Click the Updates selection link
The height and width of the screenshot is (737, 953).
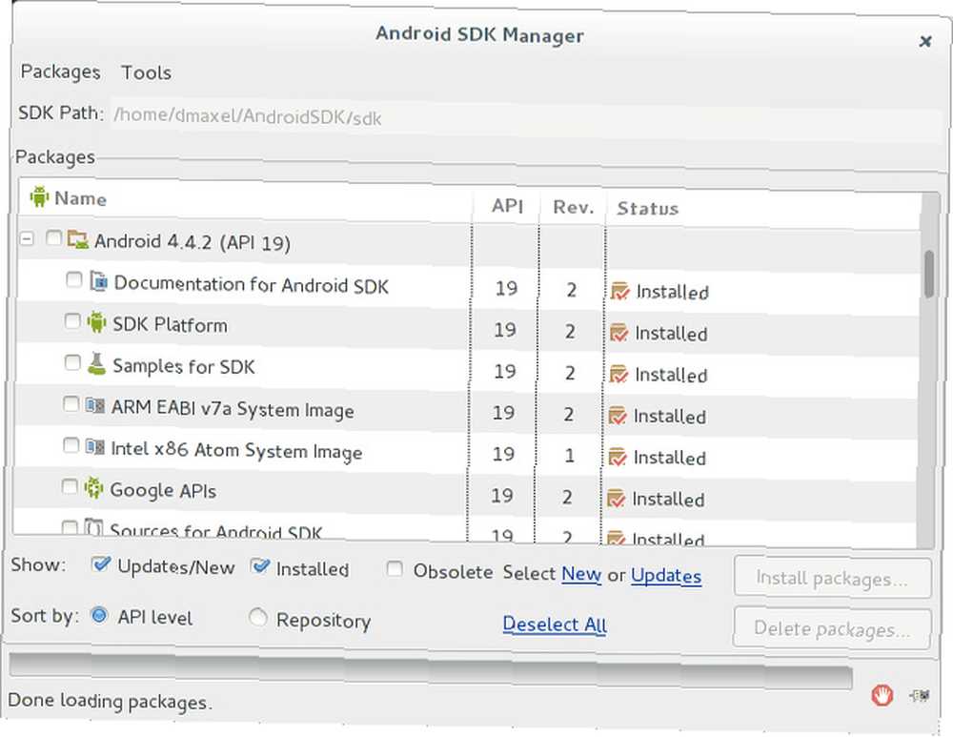pyautogui.click(x=666, y=575)
